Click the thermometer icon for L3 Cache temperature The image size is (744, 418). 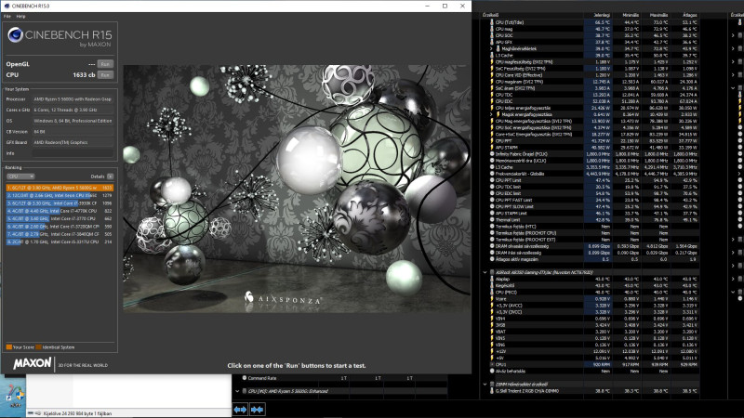pyautogui.click(x=492, y=56)
